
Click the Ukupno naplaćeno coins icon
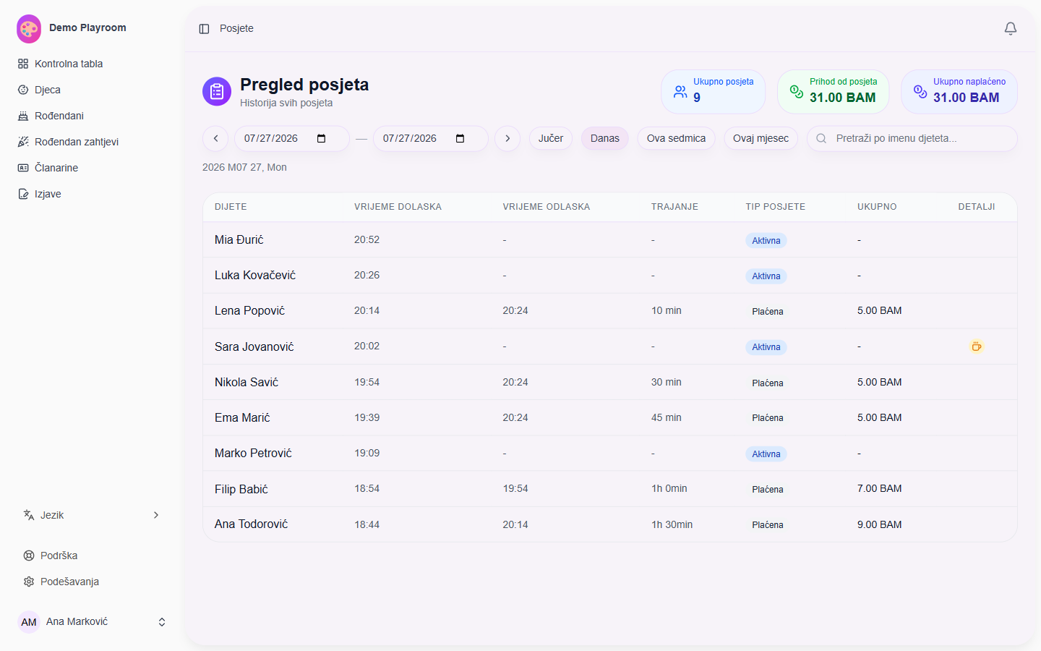tap(920, 92)
